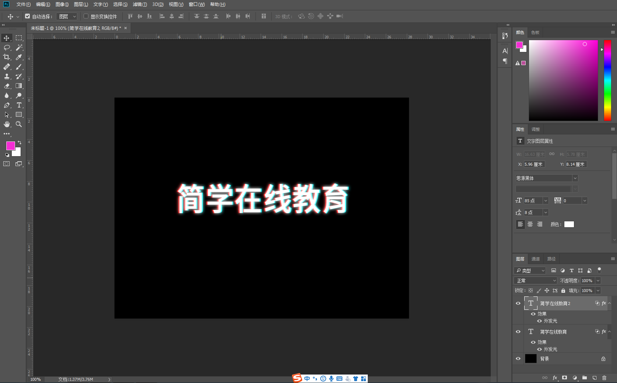
Task: Open the 滤镜 menu
Action: (140, 4)
